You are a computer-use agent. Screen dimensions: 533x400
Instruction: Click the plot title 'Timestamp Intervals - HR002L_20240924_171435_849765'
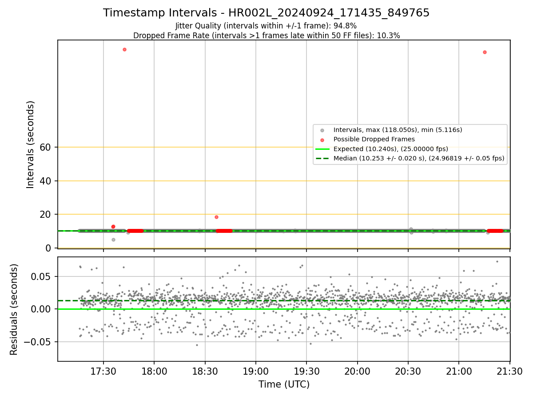tap(266, 13)
